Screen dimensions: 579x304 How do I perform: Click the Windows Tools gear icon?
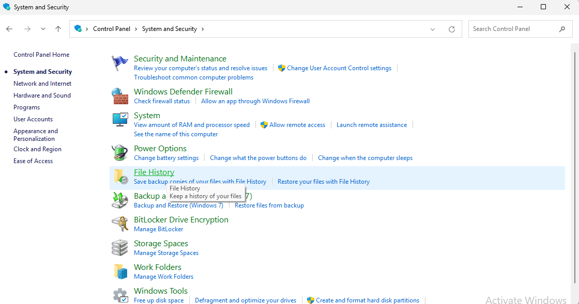[x=120, y=295]
